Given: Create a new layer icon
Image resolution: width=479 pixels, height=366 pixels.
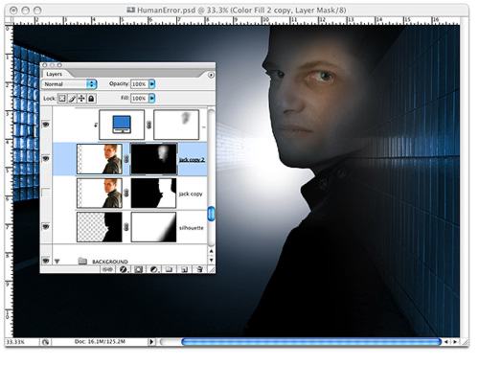Looking at the screenshot, I should click(184, 270).
